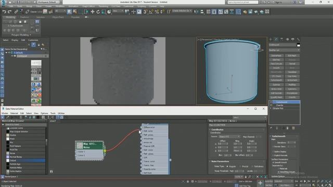The width and height of the screenshot is (333, 187).
Task: Toggle Explicit Normals checkbox
Action: click(273, 155)
